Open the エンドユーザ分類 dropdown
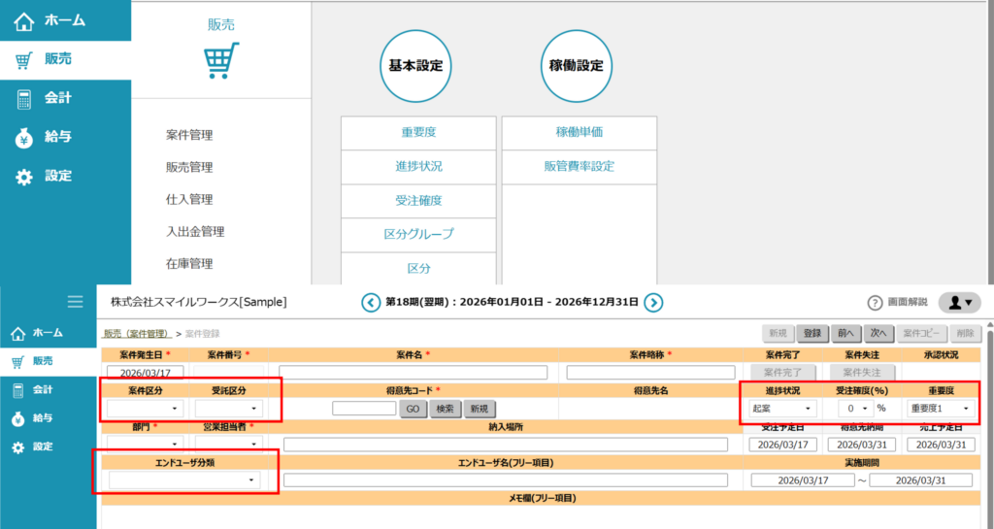 pos(184,479)
